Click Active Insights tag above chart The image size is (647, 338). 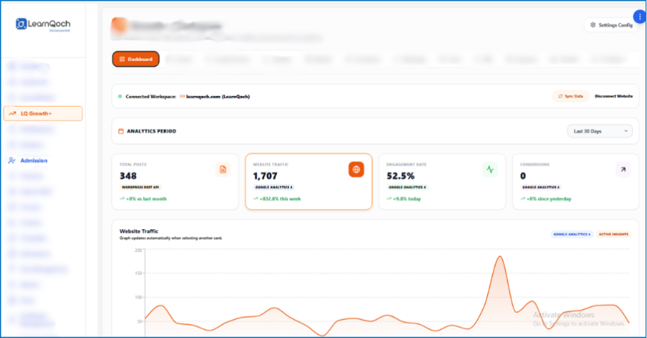point(613,234)
